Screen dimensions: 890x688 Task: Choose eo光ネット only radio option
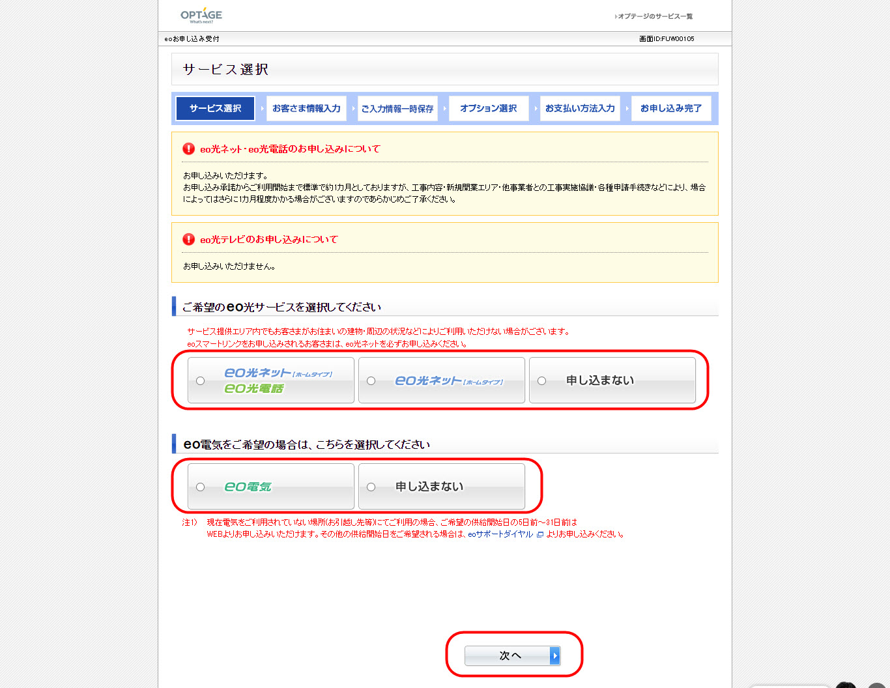pos(371,381)
